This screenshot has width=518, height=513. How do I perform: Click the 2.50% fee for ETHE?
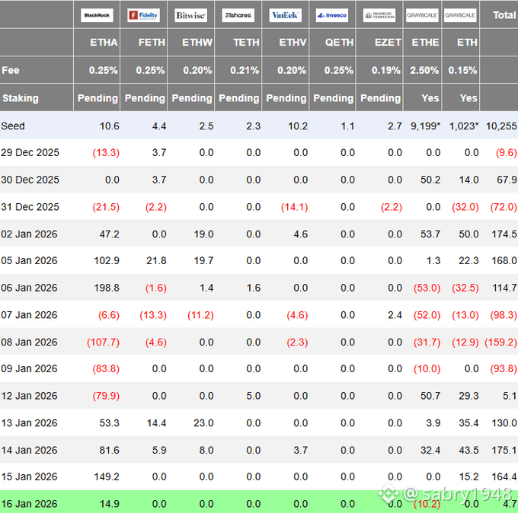(x=425, y=70)
